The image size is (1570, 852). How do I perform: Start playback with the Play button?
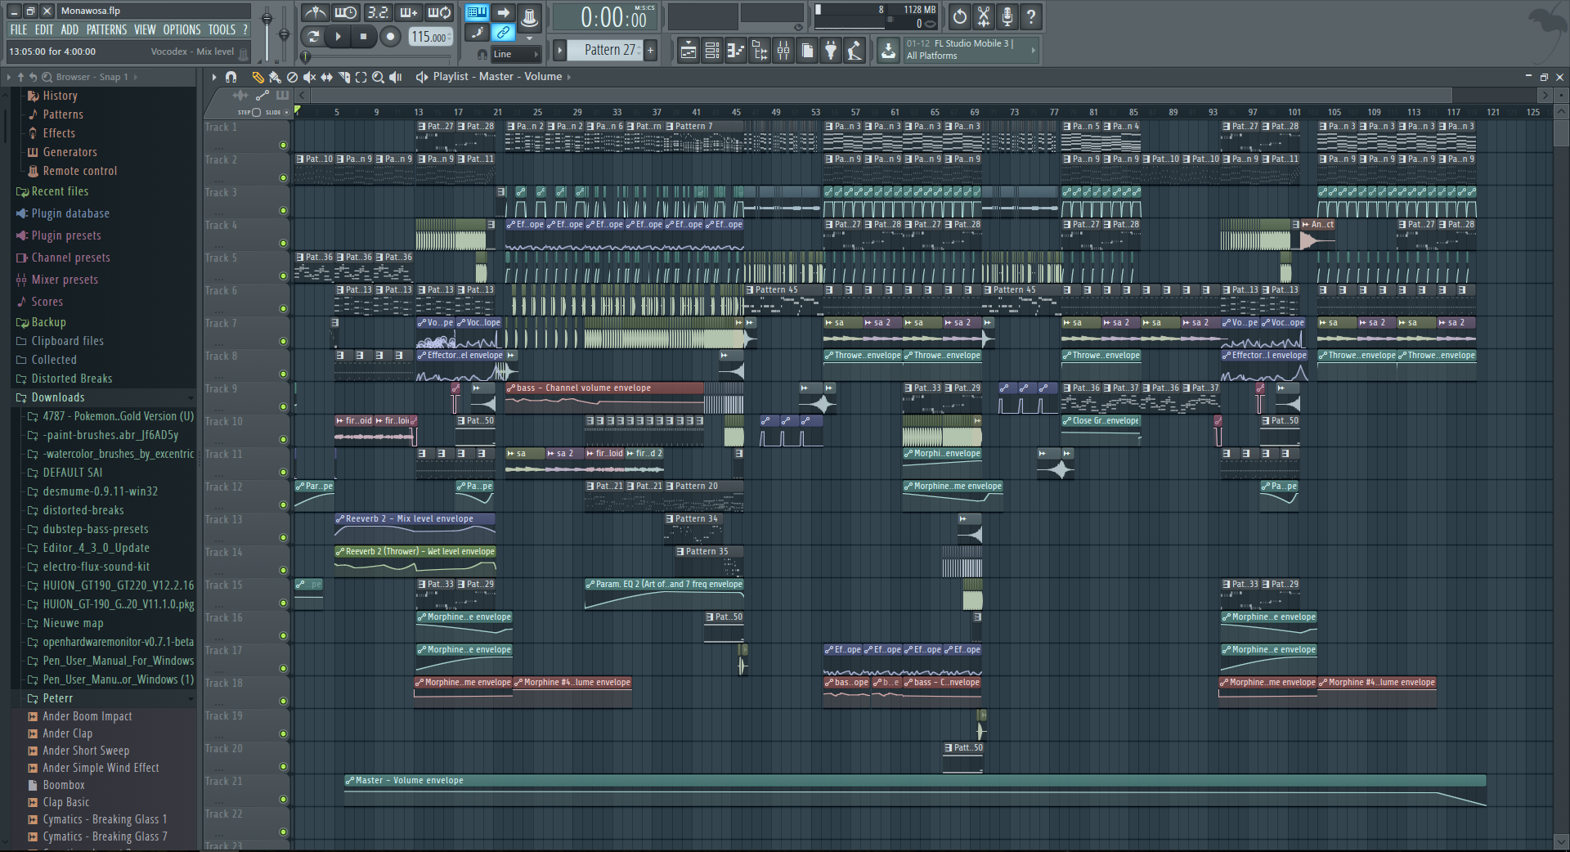click(x=338, y=36)
